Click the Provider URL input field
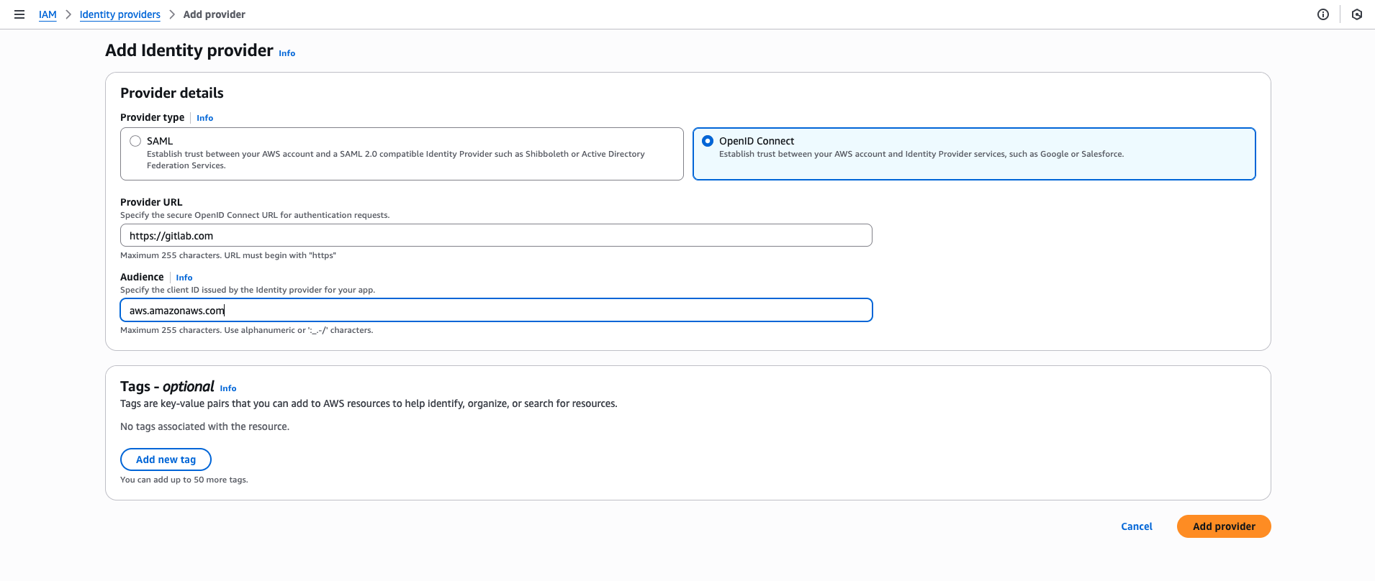 click(496, 236)
